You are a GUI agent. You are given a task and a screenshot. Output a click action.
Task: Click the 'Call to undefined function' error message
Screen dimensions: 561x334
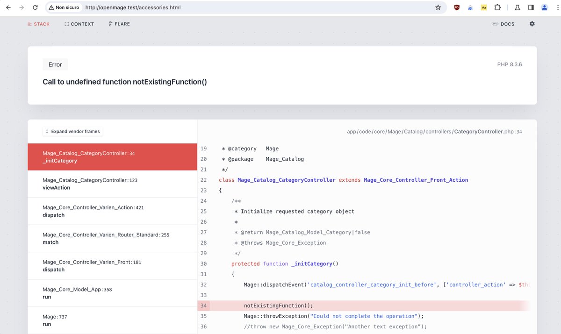125,82
